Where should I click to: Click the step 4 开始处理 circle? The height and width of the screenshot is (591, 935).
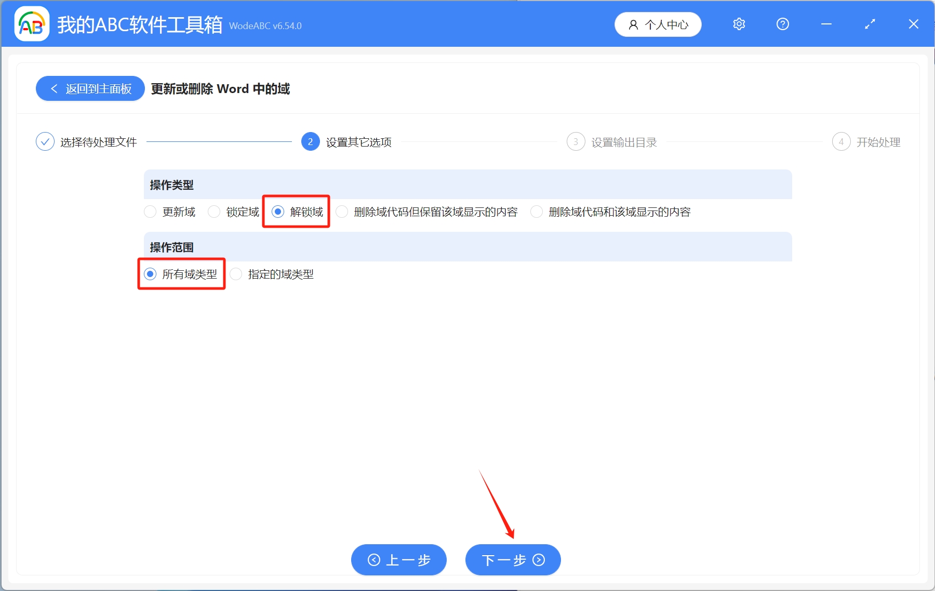(842, 141)
